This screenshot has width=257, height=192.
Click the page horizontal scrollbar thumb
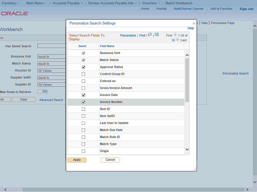pyautogui.click(x=133, y=190)
